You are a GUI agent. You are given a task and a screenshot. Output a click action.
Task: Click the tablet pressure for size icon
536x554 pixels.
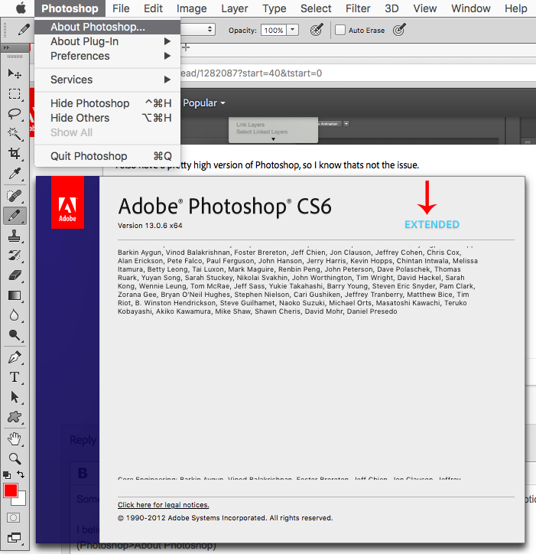click(x=399, y=30)
